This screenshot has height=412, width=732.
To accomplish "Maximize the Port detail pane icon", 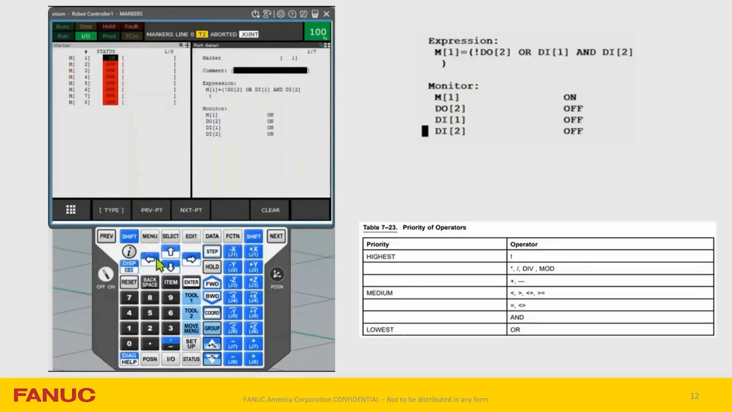I will (x=327, y=45).
